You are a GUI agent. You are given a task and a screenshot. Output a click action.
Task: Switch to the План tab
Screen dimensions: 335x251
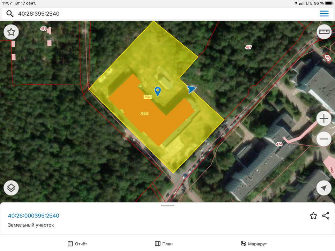point(164,244)
